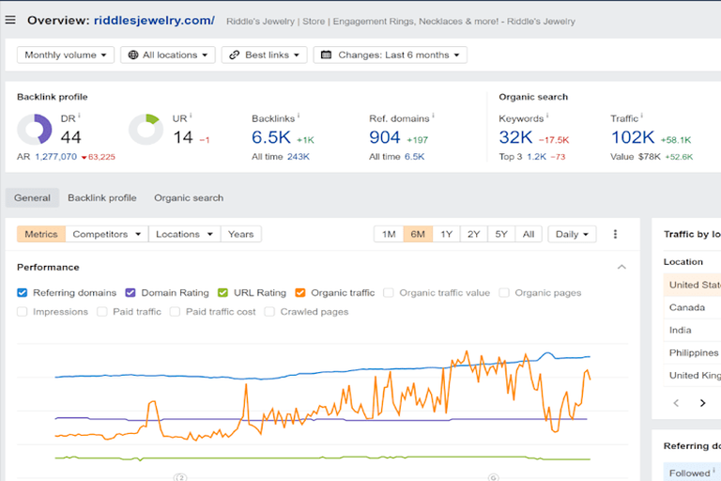The image size is (721, 481).
Task: Open the All locations dropdown
Action: [x=168, y=54]
